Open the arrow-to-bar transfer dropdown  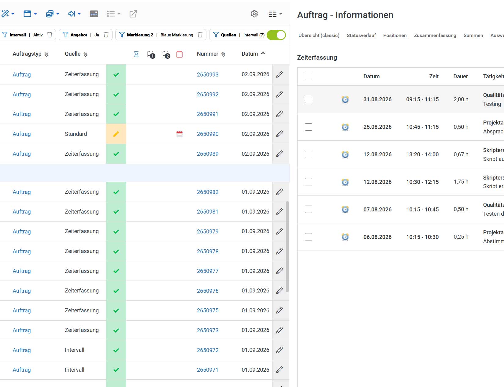[74, 14]
